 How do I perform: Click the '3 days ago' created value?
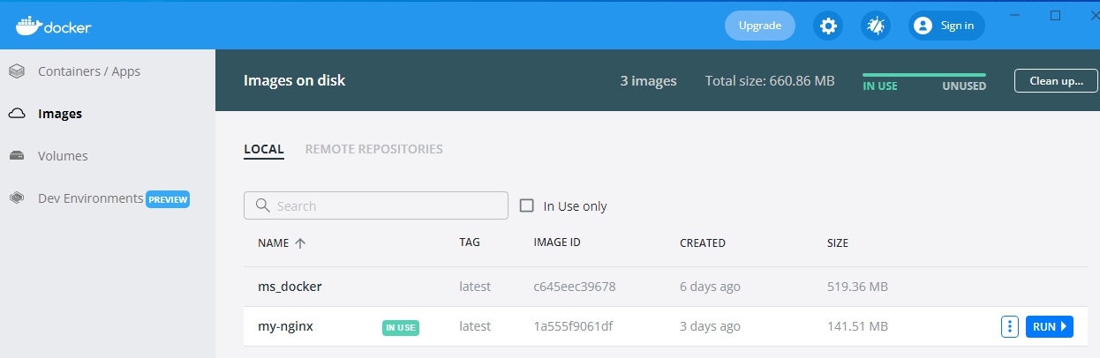pyautogui.click(x=710, y=326)
